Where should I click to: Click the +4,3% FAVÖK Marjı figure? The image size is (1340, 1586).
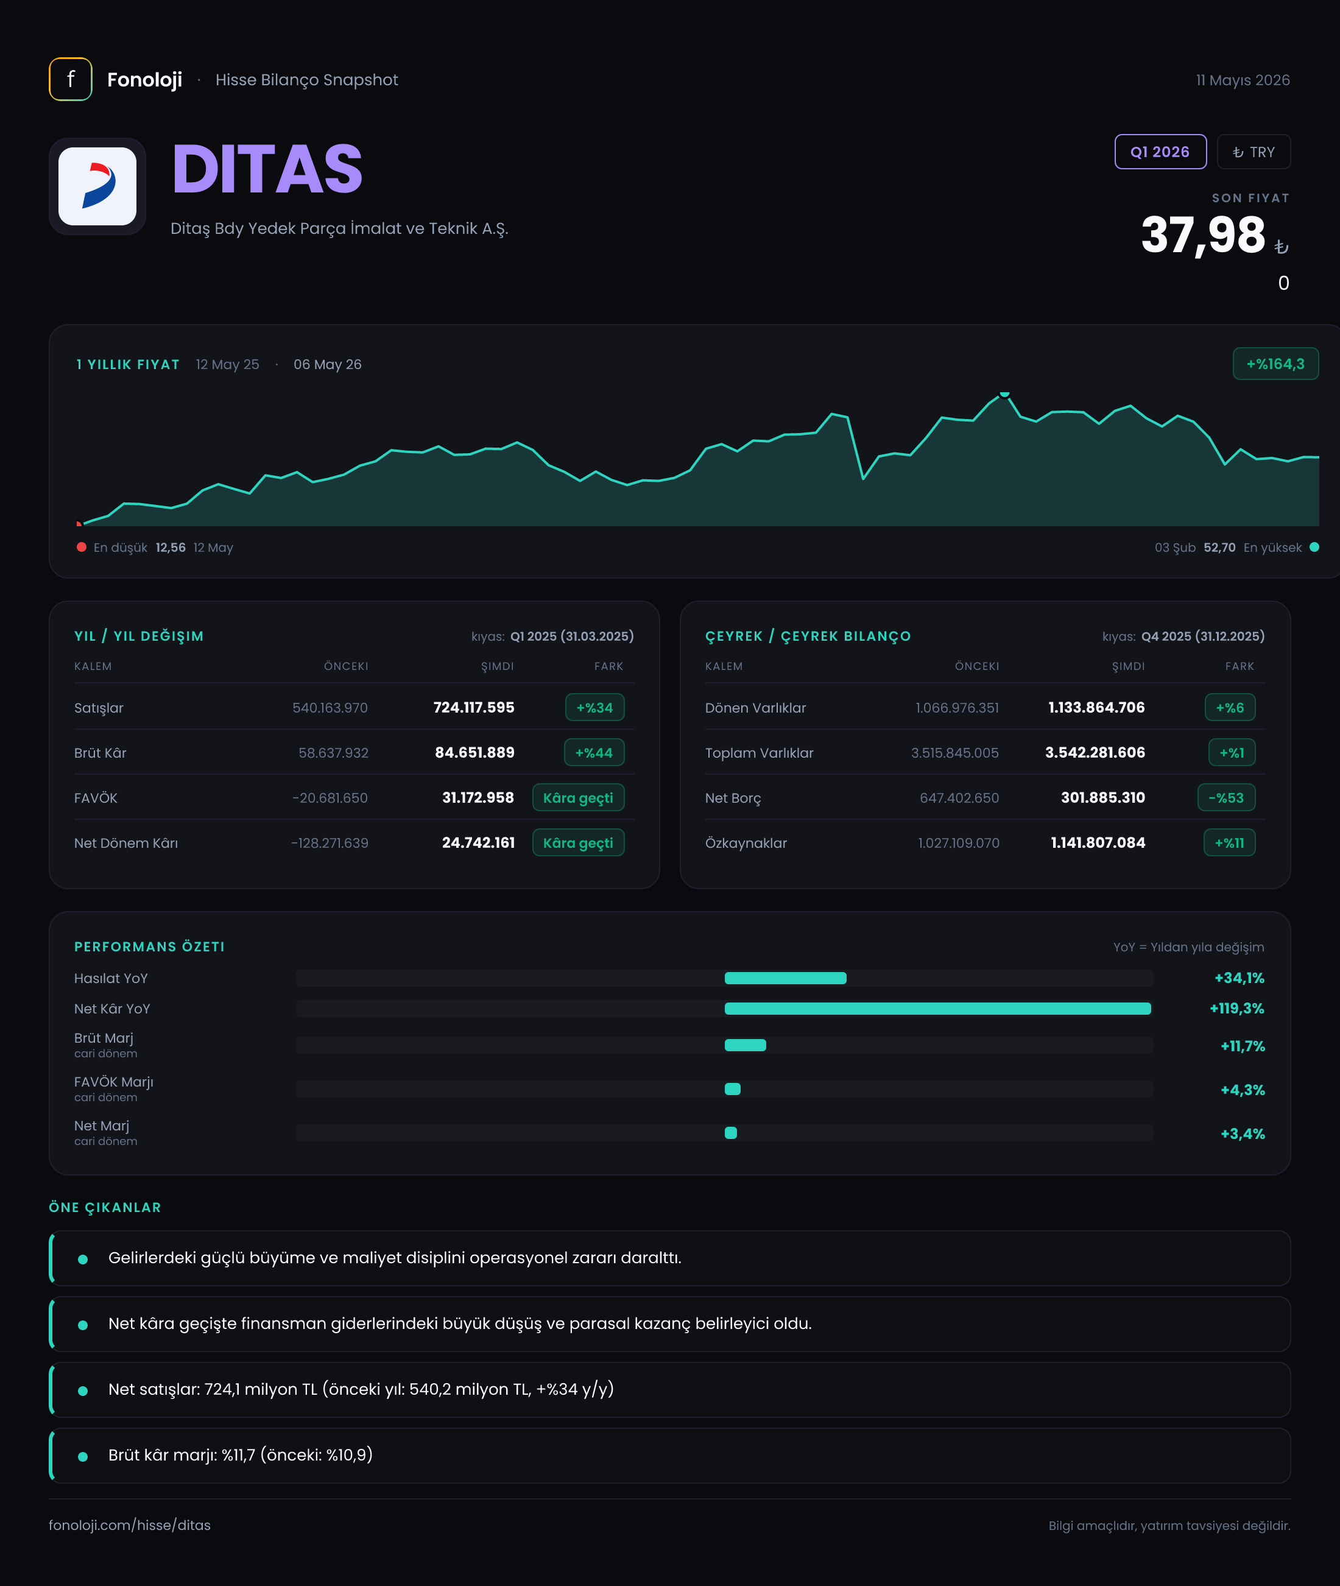[1242, 1090]
